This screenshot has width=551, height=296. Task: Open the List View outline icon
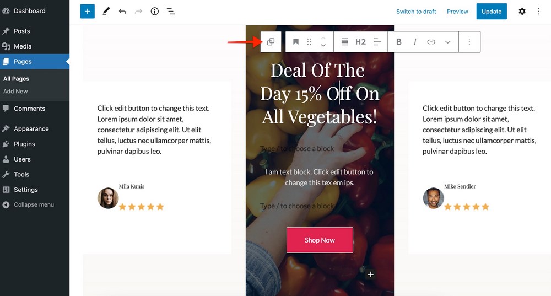click(x=171, y=11)
